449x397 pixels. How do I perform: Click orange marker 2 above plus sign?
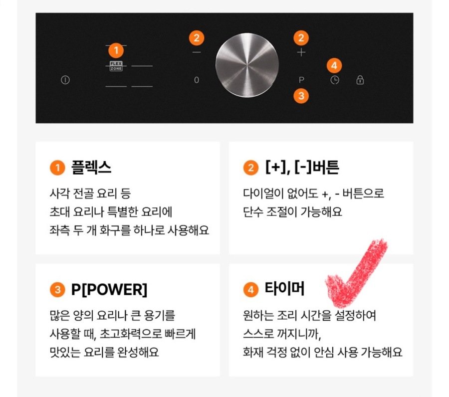coord(301,38)
